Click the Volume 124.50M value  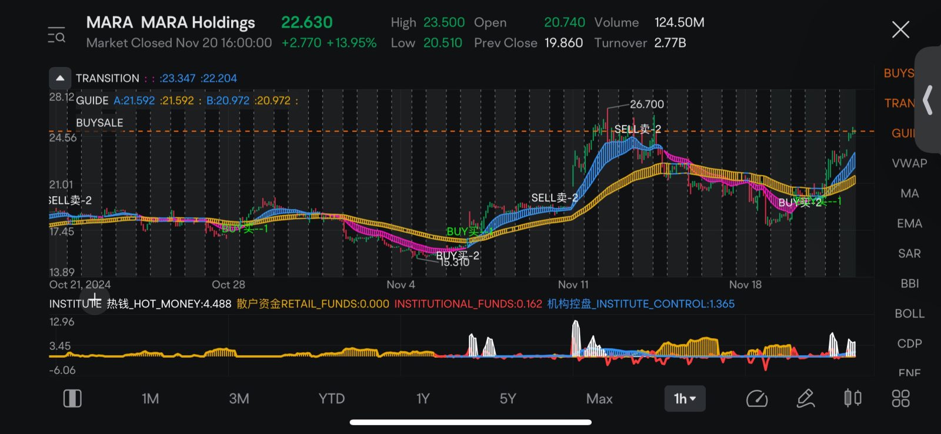(679, 22)
